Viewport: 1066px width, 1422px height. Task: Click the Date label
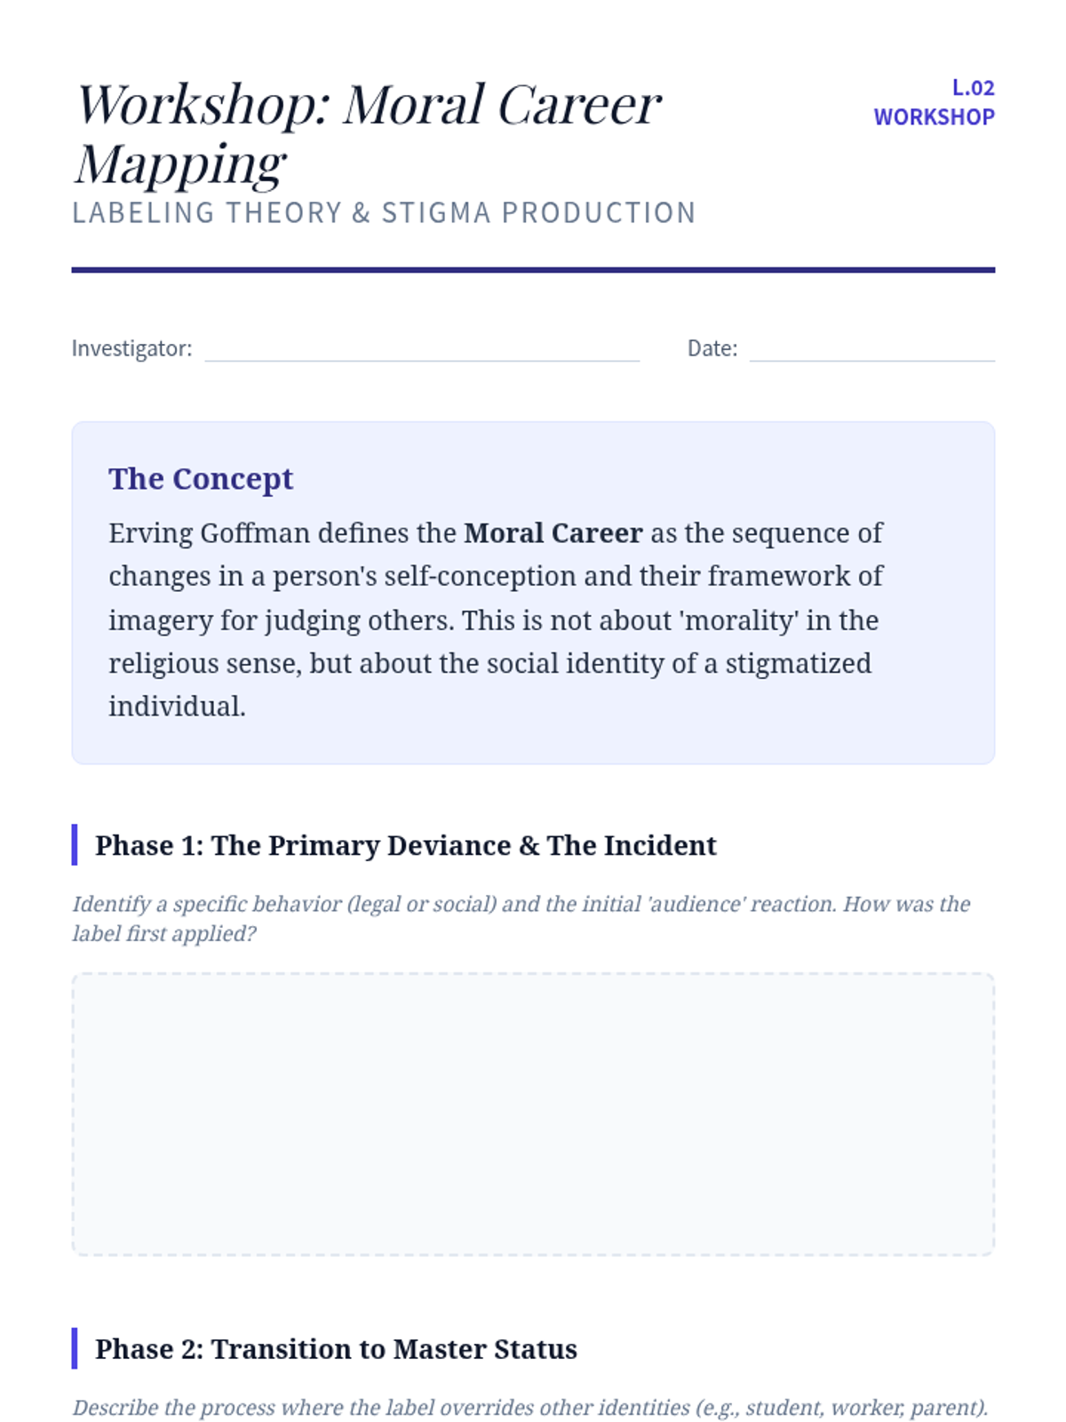pyautogui.click(x=712, y=348)
